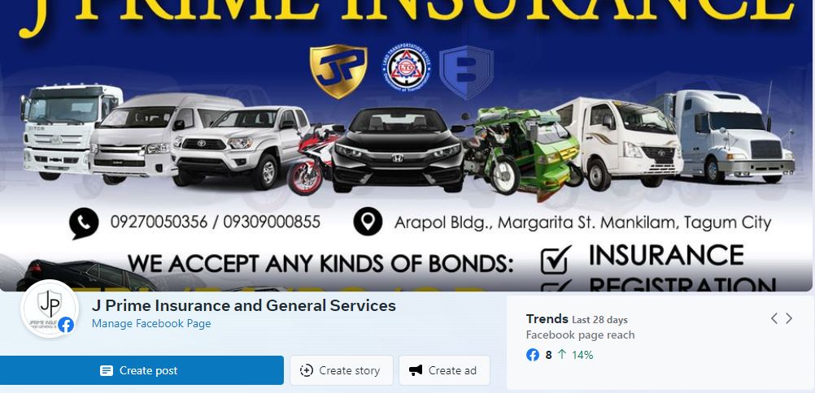This screenshot has height=393, width=815.
Task: Click the megaphone icon on Create ad
Action: coord(416,370)
